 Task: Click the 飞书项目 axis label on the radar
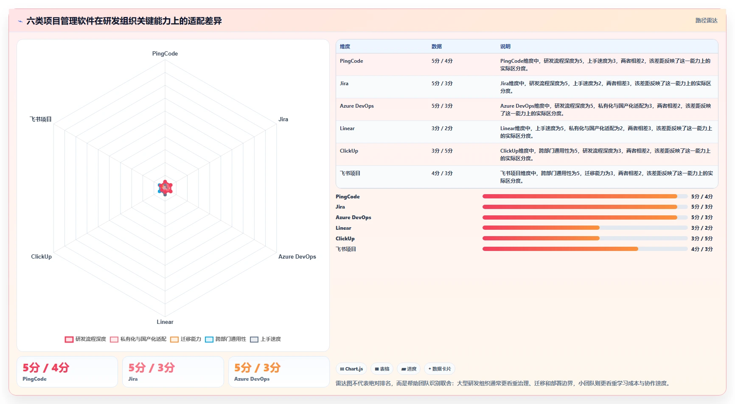40,119
